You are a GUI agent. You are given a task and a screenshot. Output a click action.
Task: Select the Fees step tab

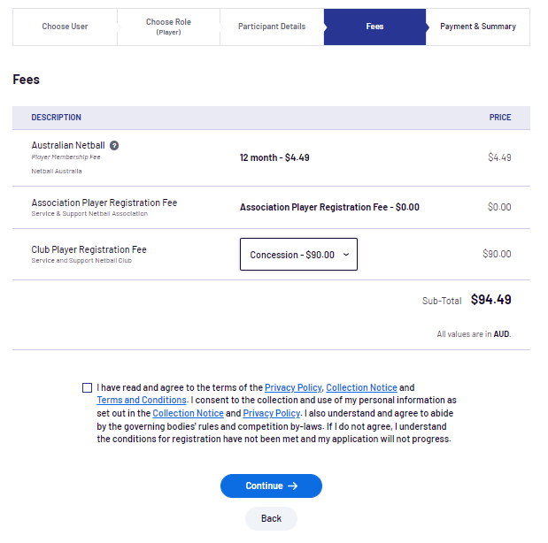(374, 27)
